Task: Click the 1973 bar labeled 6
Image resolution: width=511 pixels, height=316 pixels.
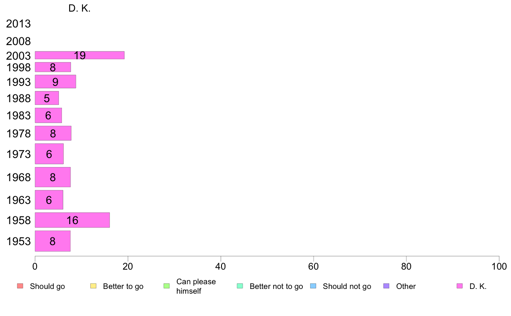Action: [49, 154]
